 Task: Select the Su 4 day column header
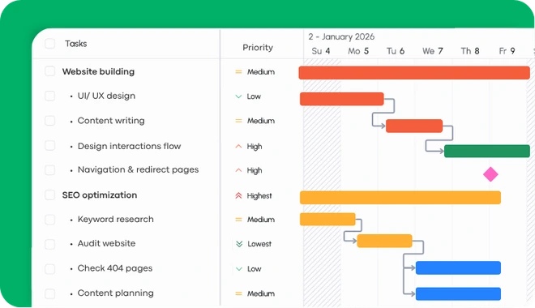pos(321,51)
